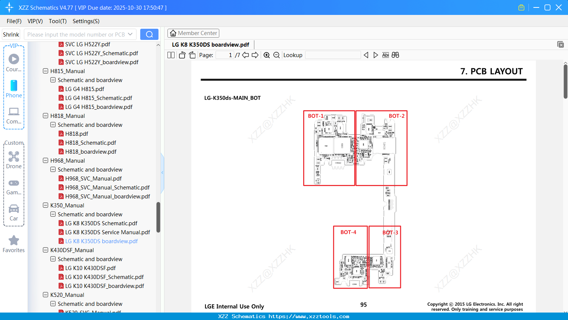Close the boardview document panel icon
The width and height of the screenshot is (568, 320).
click(560, 44)
